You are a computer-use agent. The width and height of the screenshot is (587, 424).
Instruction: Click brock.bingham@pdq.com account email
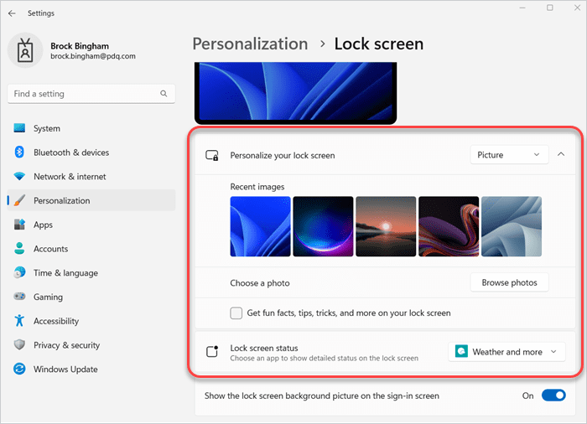[x=93, y=56]
